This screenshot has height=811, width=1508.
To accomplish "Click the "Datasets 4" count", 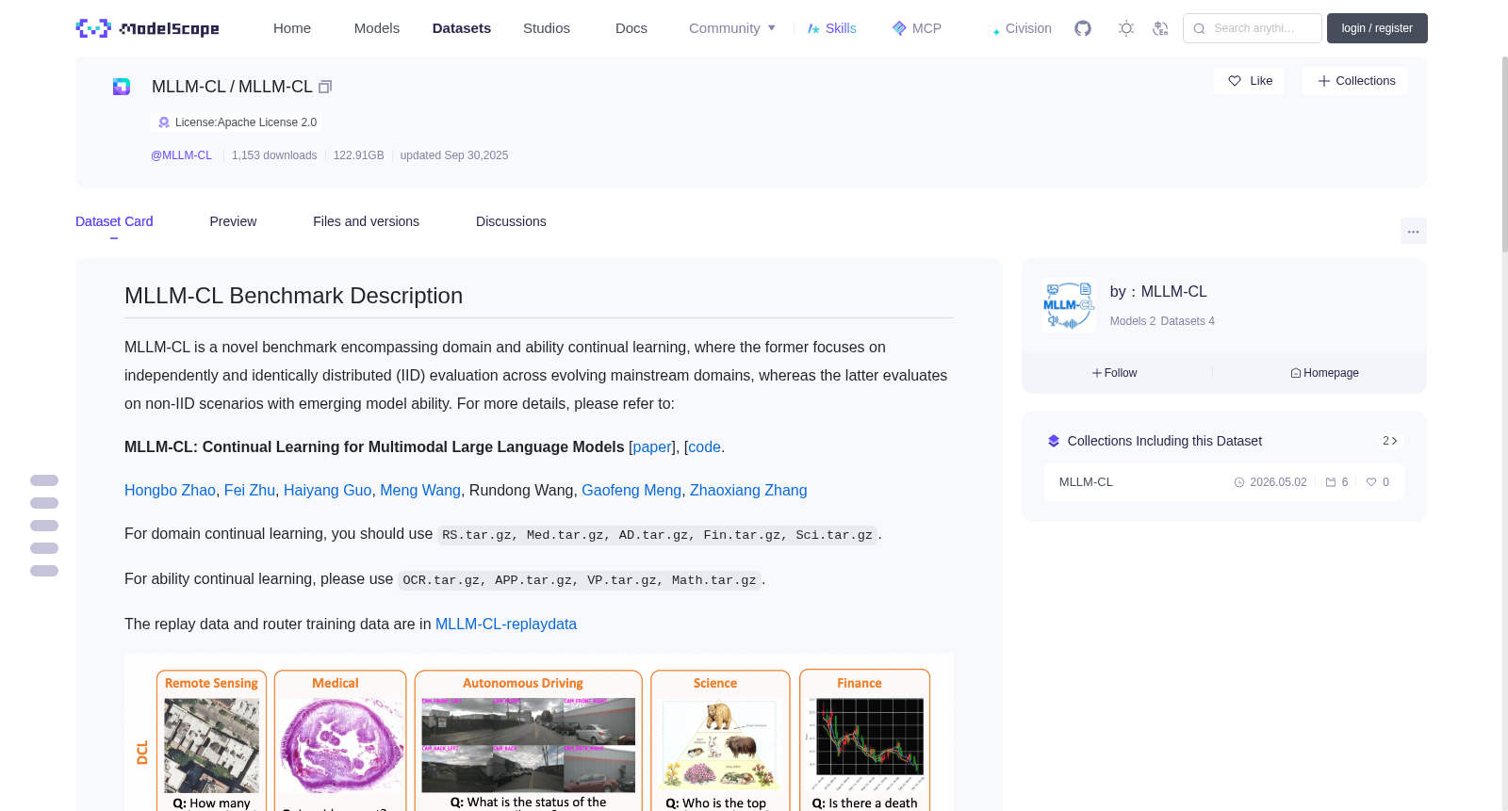I will click(1188, 321).
